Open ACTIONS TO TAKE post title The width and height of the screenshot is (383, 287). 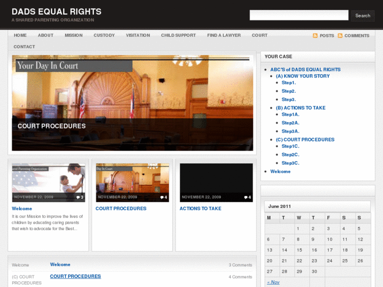(200, 209)
